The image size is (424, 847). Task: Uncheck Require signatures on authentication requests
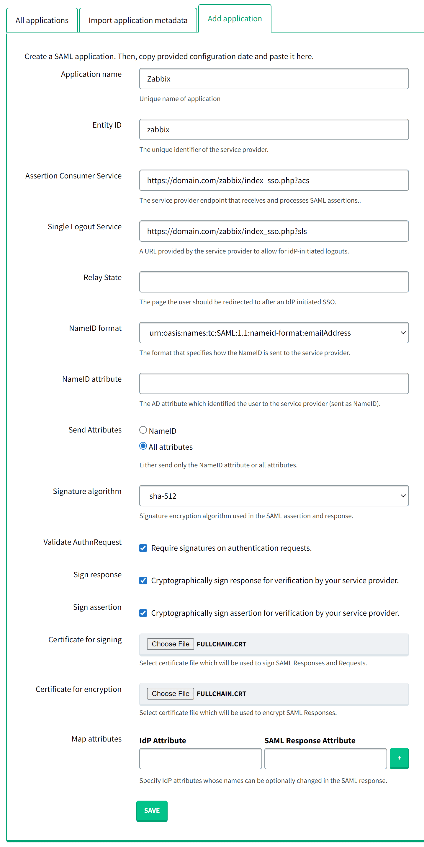pyautogui.click(x=143, y=548)
